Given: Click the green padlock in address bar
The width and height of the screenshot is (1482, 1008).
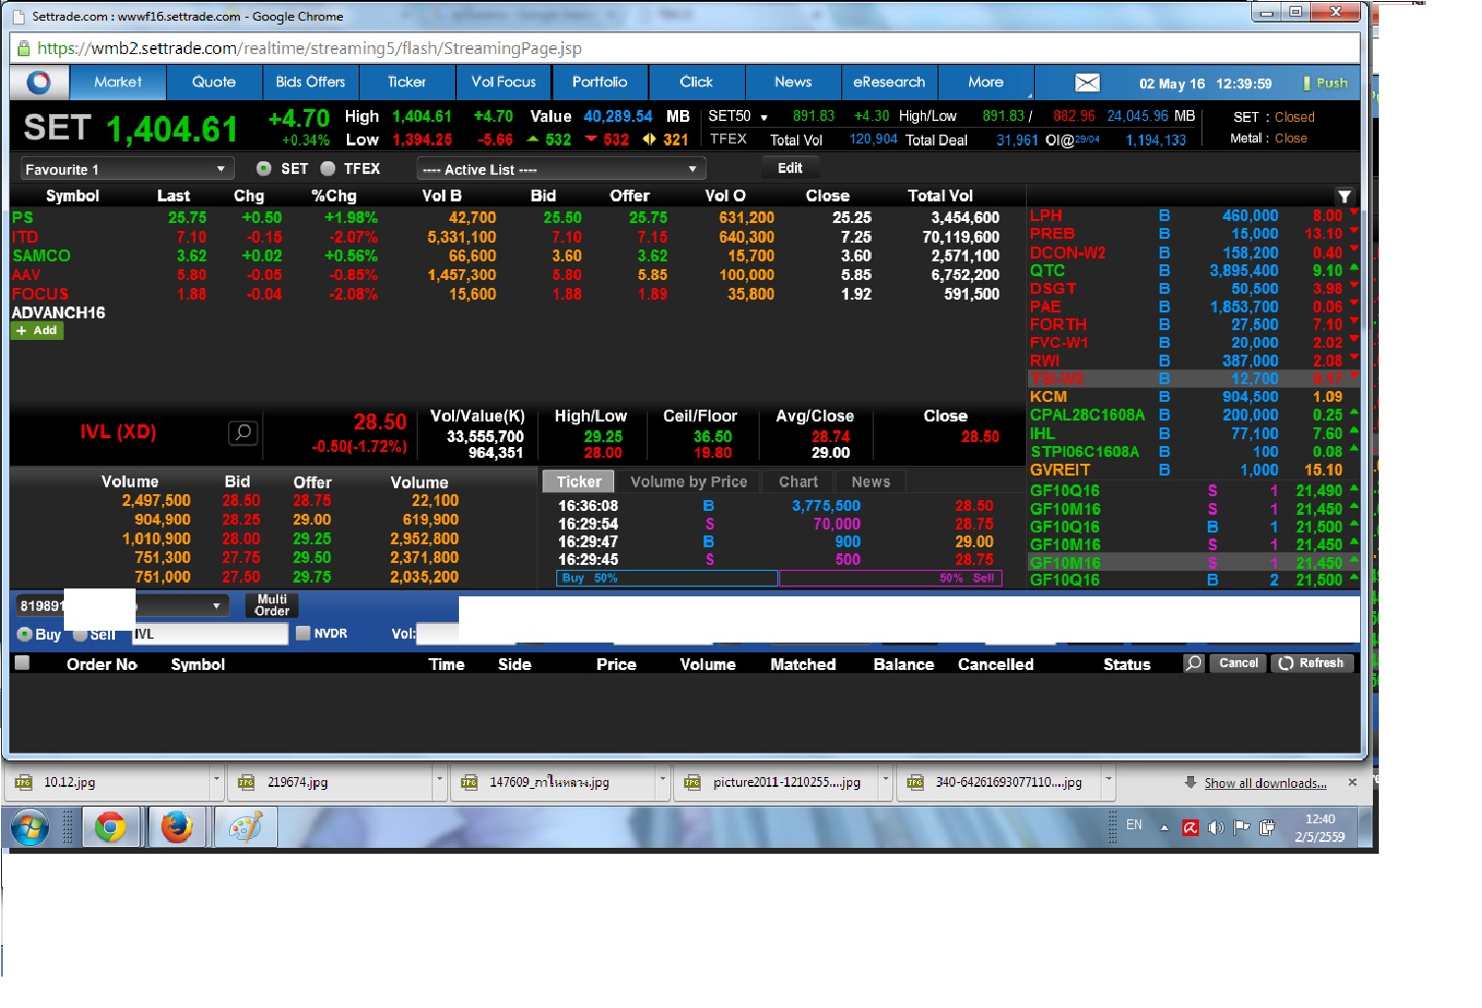Looking at the screenshot, I should pyautogui.click(x=24, y=48).
